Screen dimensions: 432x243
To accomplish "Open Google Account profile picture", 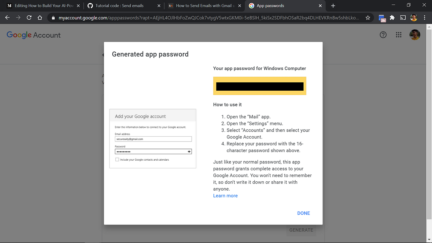I will pyautogui.click(x=415, y=35).
